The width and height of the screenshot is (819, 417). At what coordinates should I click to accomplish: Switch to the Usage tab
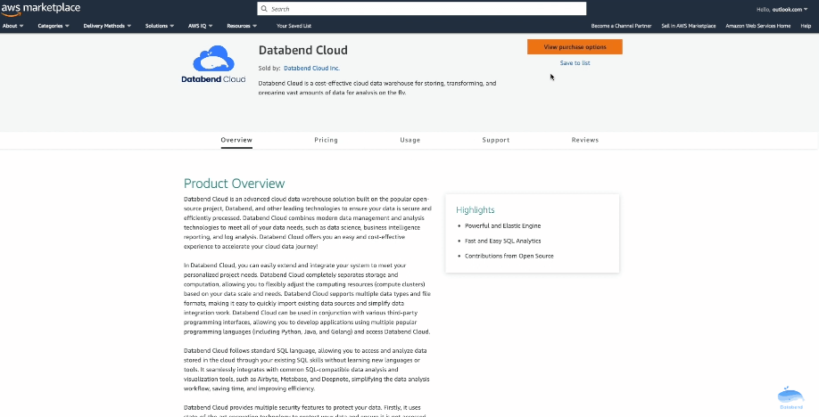coord(410,140)
